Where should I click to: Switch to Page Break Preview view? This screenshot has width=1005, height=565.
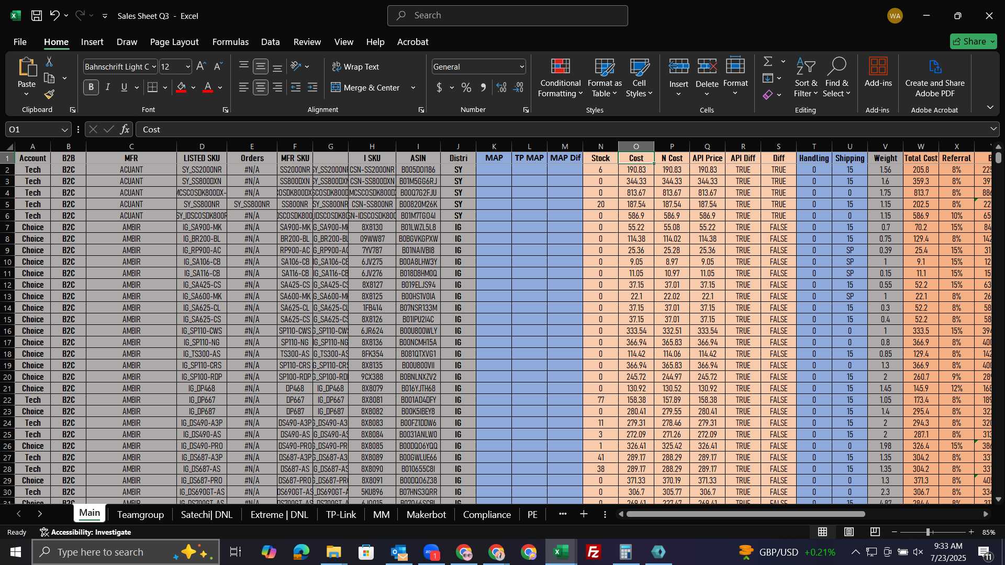coord(875,532)
